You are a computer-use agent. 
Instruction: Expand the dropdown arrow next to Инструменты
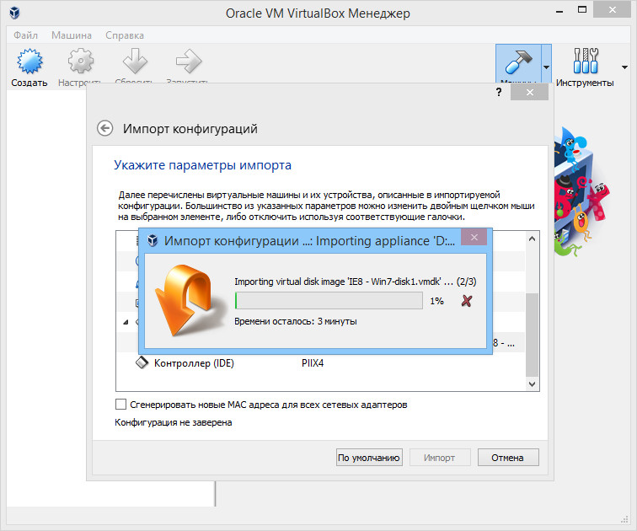click(x=624, y=67)
